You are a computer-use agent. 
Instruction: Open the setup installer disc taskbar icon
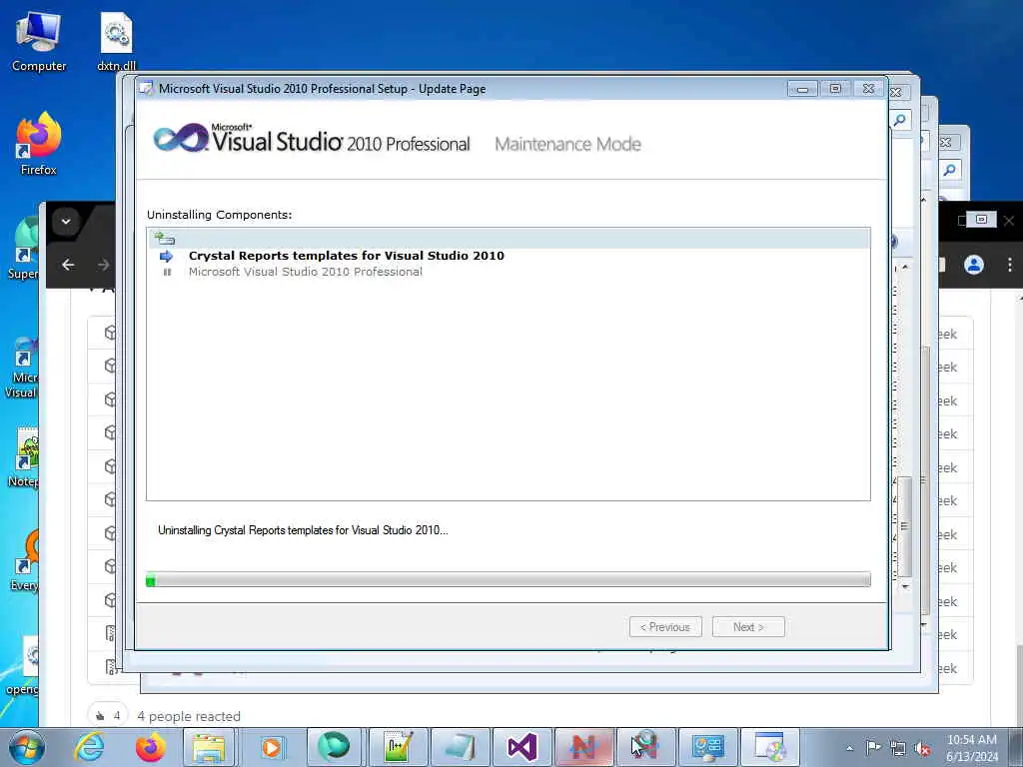770,747
